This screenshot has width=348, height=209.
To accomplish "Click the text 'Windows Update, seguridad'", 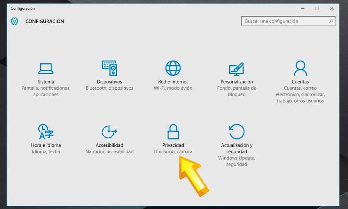I will tap(237, 161).
